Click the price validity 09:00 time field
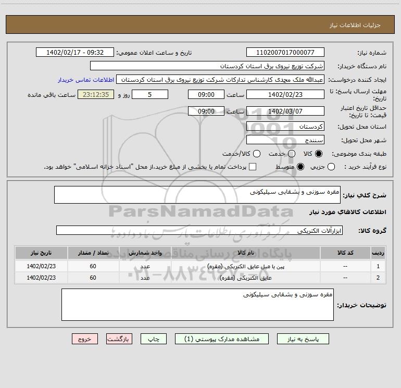The width and height of the screenshot is (401, 388). 206,111
